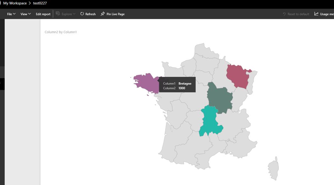Click the test0227 breadcrumb
The image size is (334, 185).
point(40,3)
